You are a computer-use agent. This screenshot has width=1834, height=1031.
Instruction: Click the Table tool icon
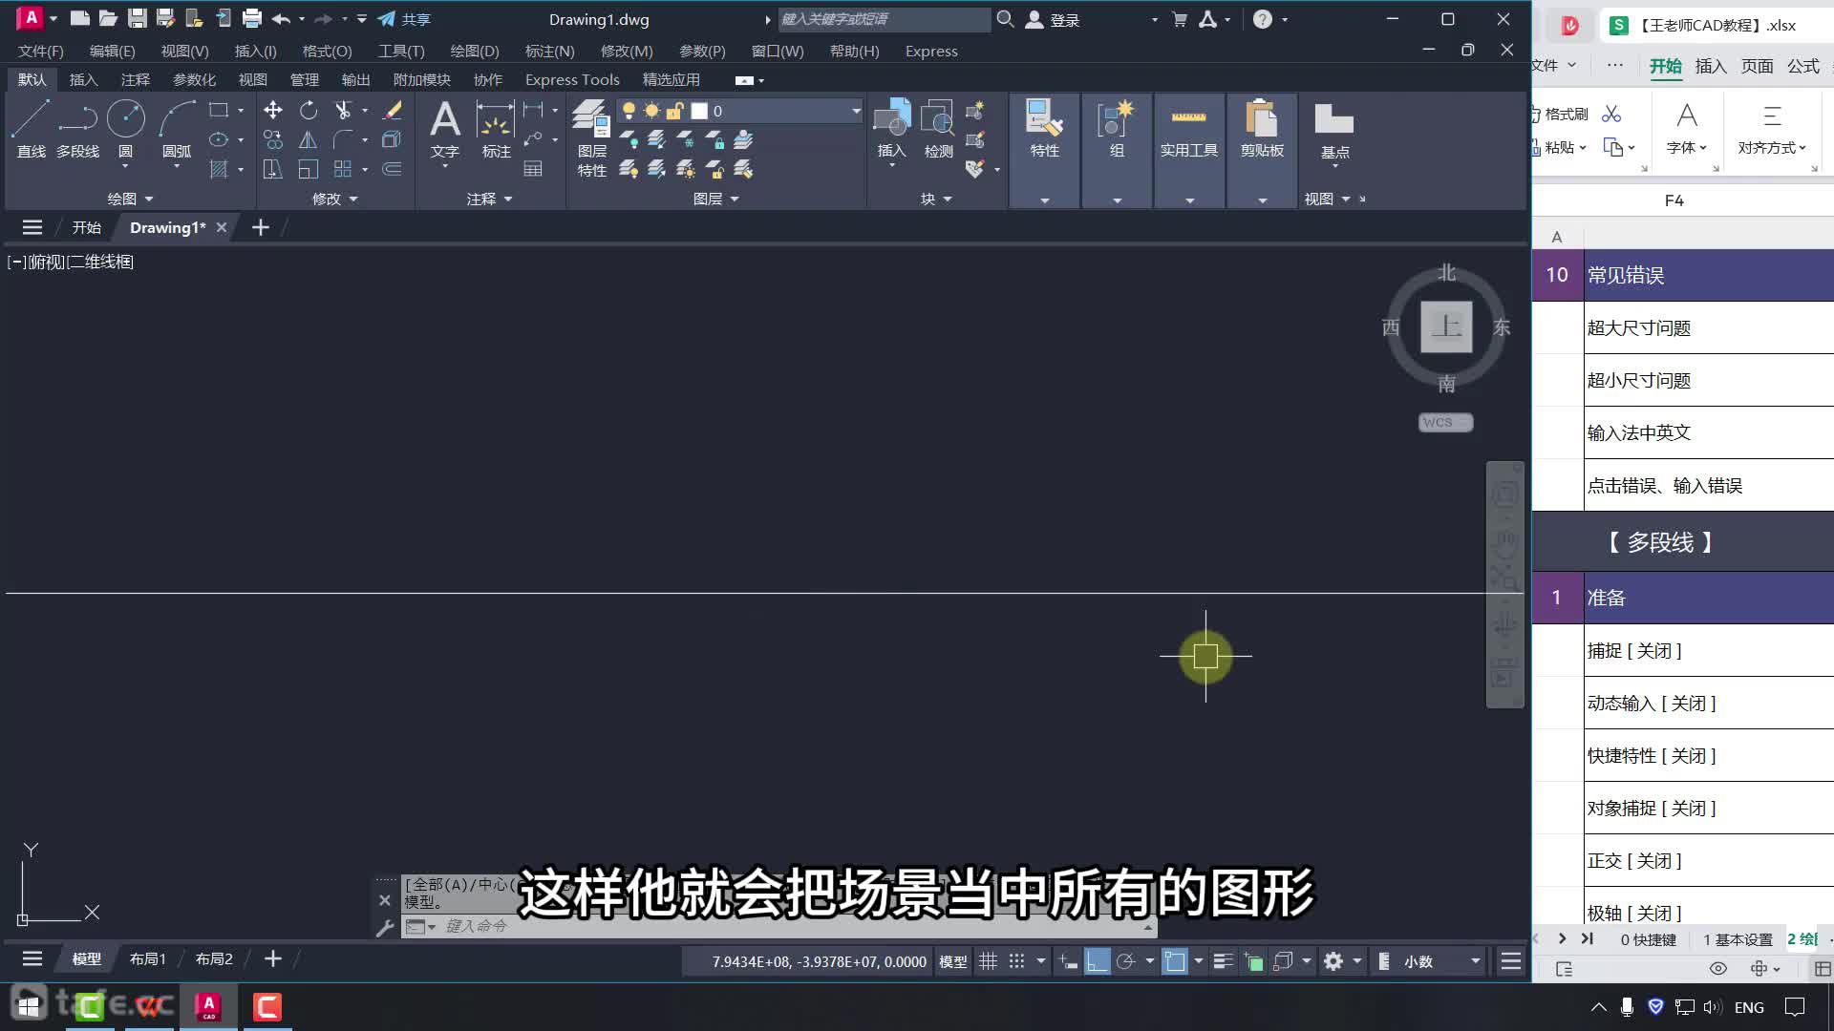(x=533, y=169)
